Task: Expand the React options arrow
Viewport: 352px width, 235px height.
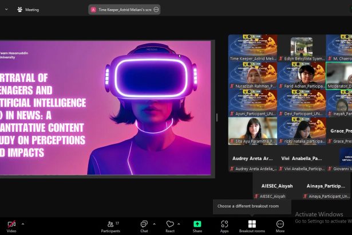Action: tap(179, 224)
